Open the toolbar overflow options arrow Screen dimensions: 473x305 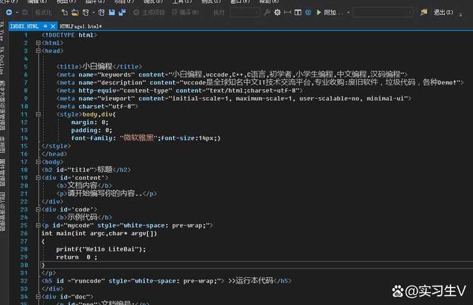coord(461,14)
